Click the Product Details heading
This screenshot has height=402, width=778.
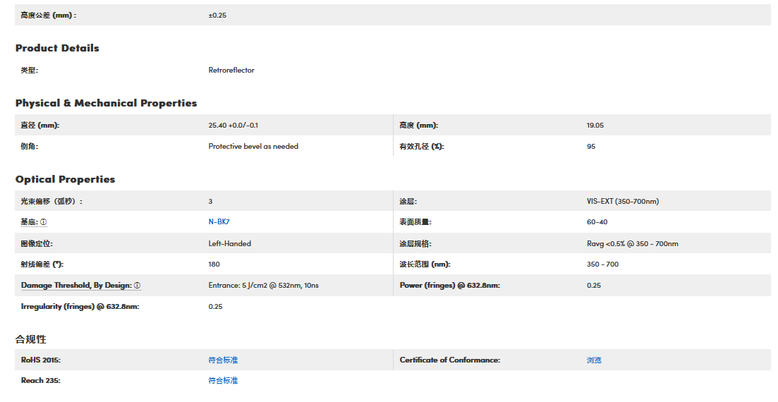pyautogui.click(x=57, y=49)
